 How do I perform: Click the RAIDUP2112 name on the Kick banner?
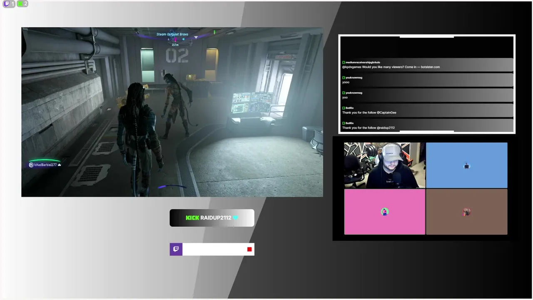coord(216,217)
